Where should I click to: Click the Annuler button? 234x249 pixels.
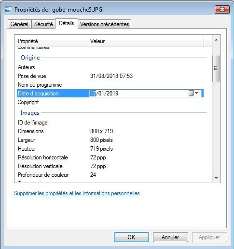pos(170,237)
